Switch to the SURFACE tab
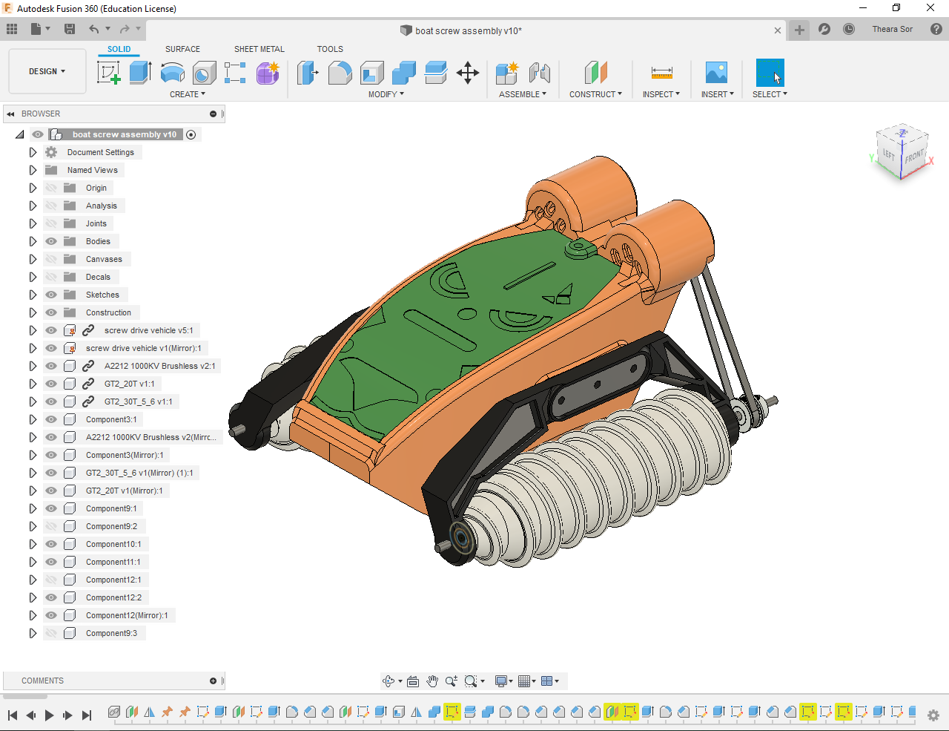949x731 pixels. pos(182,49)
